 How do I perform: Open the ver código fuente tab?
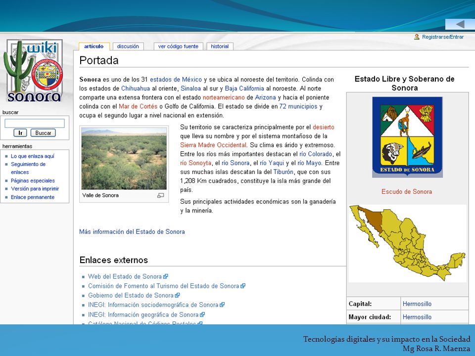pos(178,46)
